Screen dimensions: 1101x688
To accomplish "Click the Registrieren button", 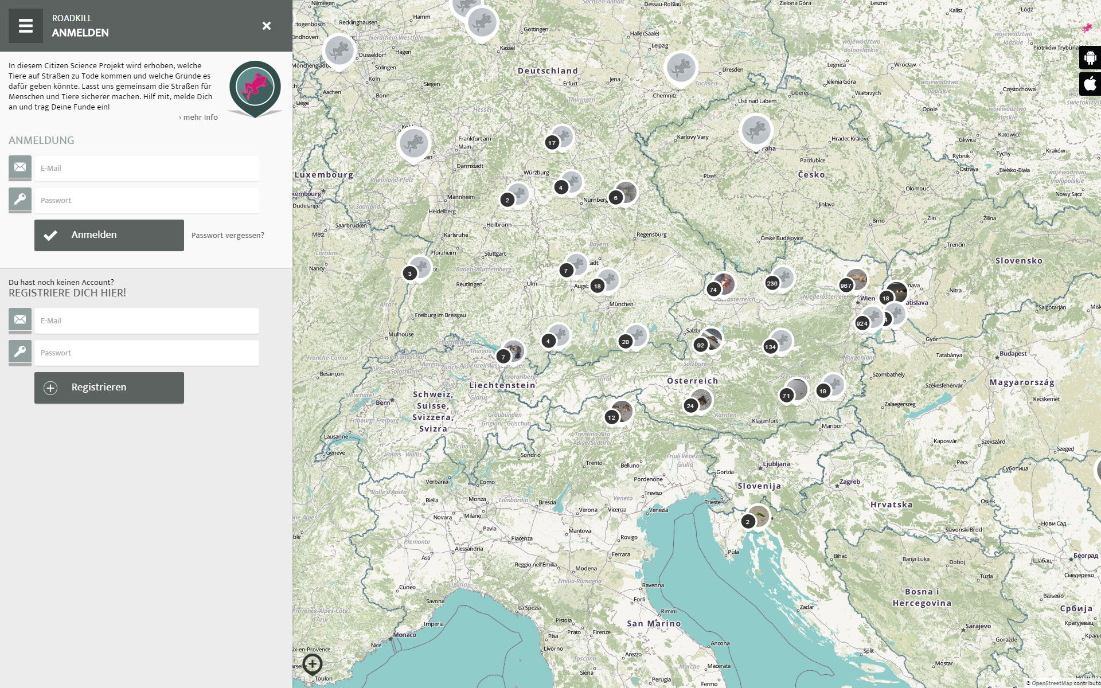I will (x=109, y=388).
